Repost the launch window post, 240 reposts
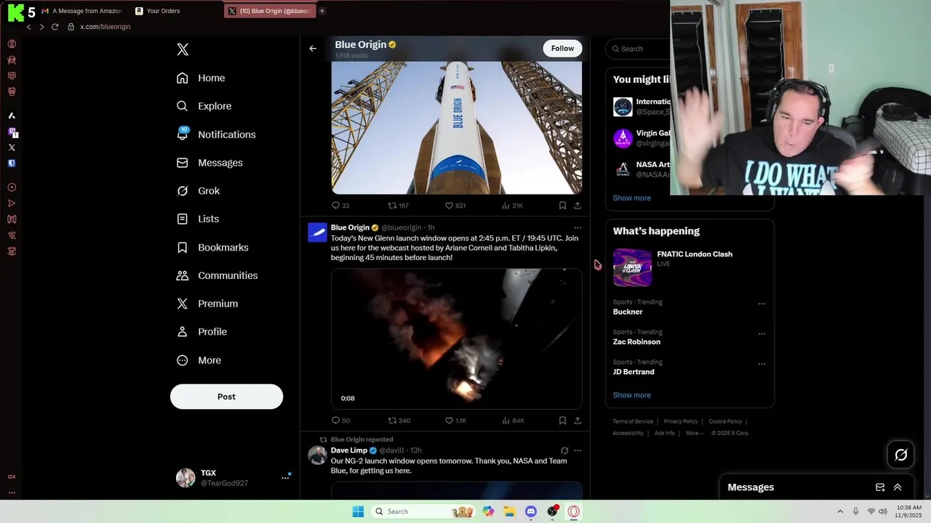931x523 pixels. click(x=399, y=421)
